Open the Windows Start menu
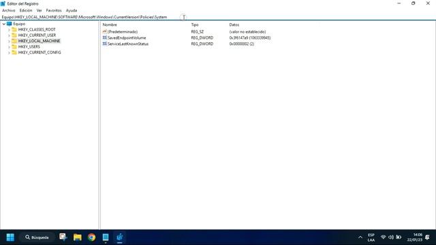The image size is (436, 245). click(x=10, y=238)
